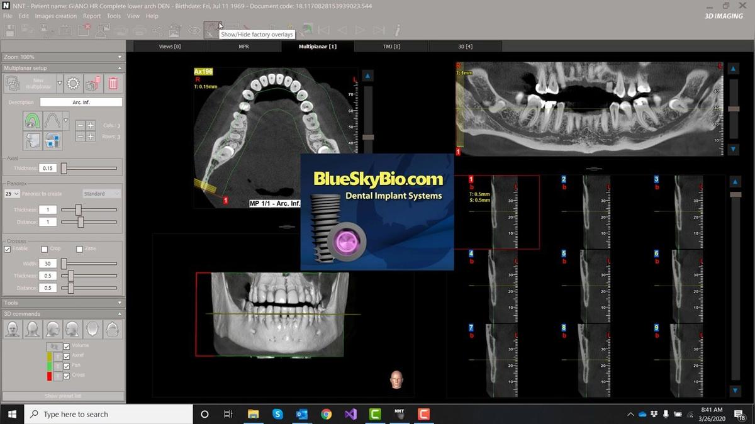Open the Panorex count 25 combo box
This screenshot has width=755, height=424.
coord(12,194)
